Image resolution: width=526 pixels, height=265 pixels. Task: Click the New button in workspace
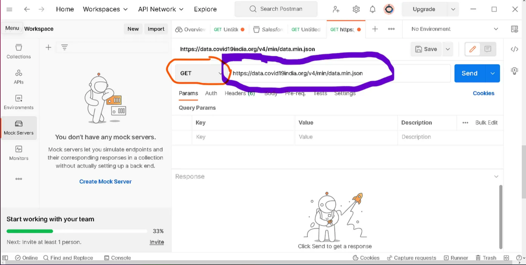(x=133, y=29)
